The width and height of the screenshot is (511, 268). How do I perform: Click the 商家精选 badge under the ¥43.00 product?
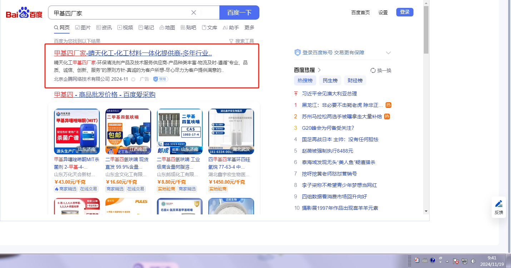(66, 189)
